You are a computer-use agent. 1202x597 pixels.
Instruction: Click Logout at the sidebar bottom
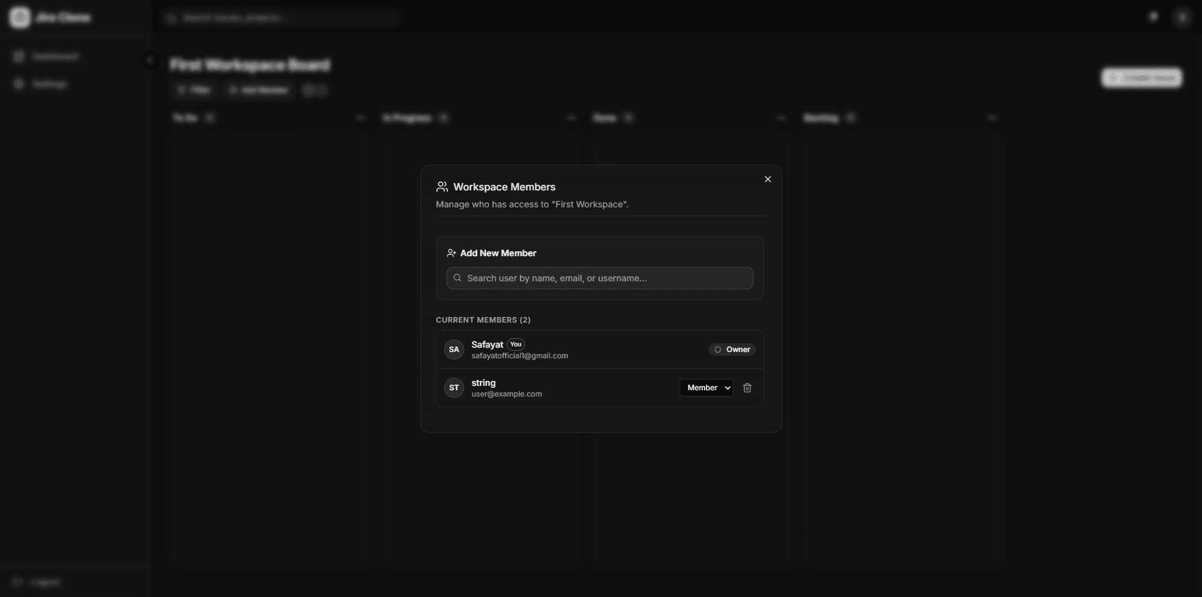click(45, 582)
